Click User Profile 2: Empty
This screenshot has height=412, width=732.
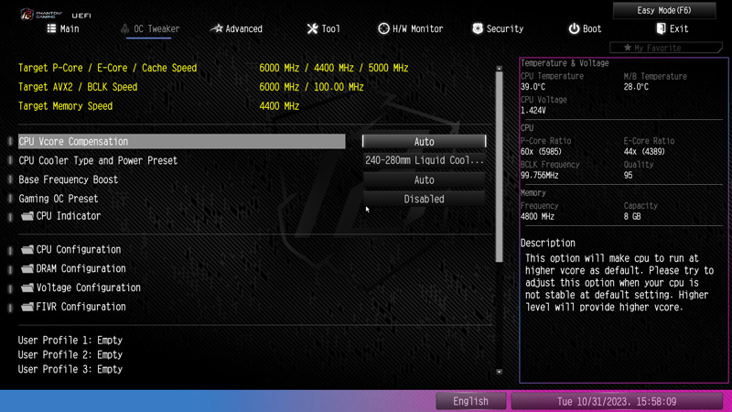click(x=70, y=355)
